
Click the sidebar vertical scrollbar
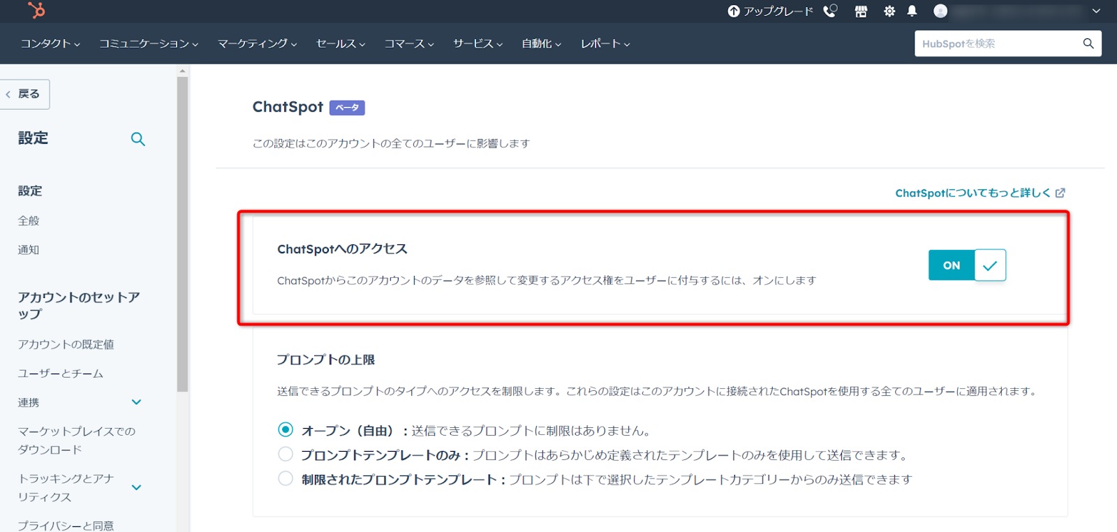click(x=182, y=234)
